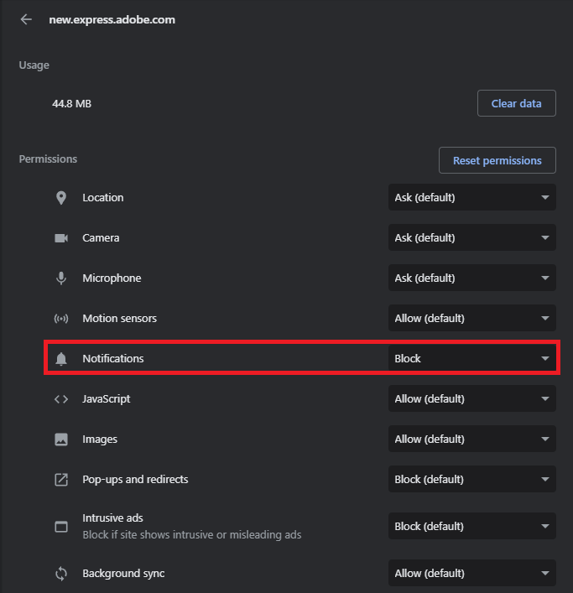Click the Notifications bell icon
Image resolution: width=573 pixels, height=593 pixels.
tap(61, 359)
